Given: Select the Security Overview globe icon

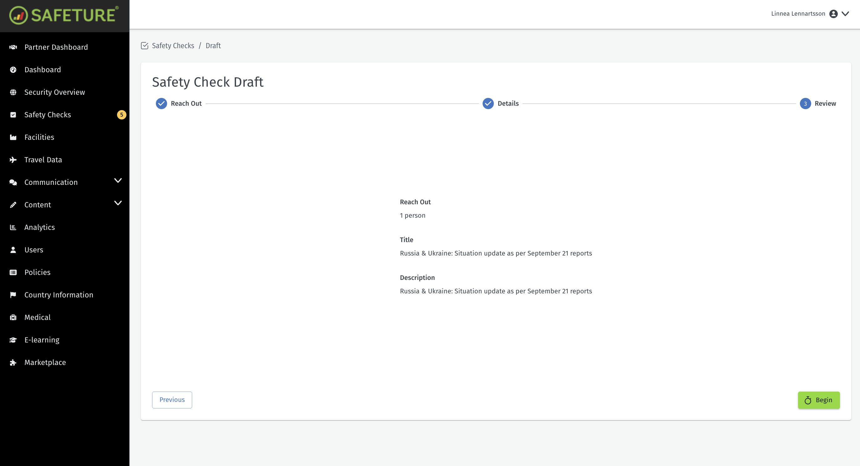Looking at the screenshot, I should (13, 92).
